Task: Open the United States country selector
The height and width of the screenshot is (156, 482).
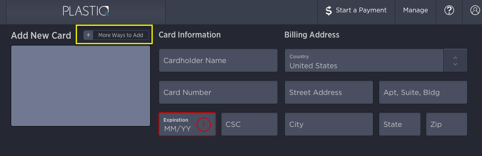Action: [364, 61]
